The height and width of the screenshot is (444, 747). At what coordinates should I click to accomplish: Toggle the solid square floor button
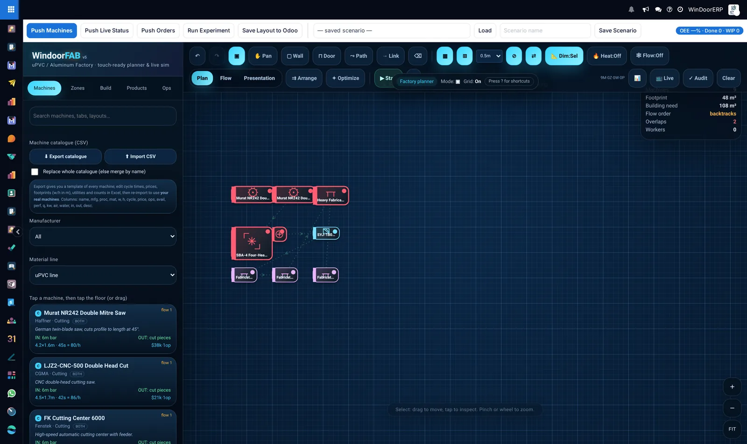pyautogui.click(x=444, y=56)
